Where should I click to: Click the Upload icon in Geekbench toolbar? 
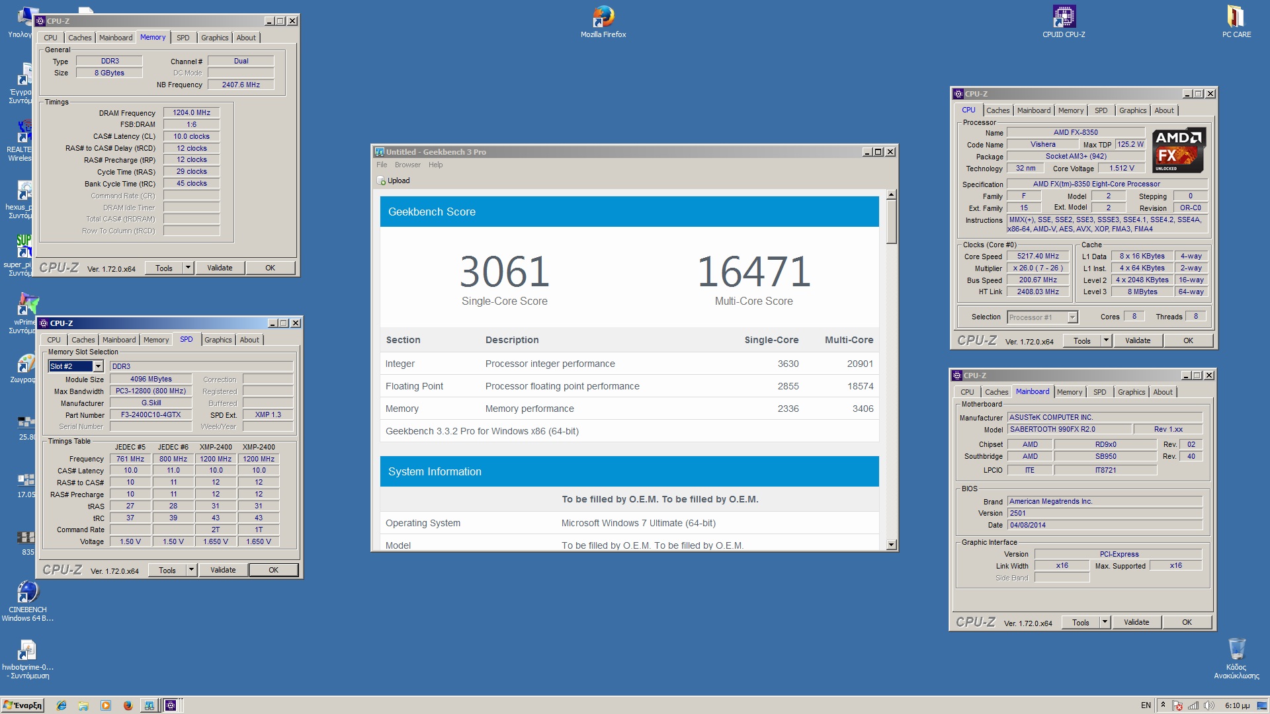381,180
